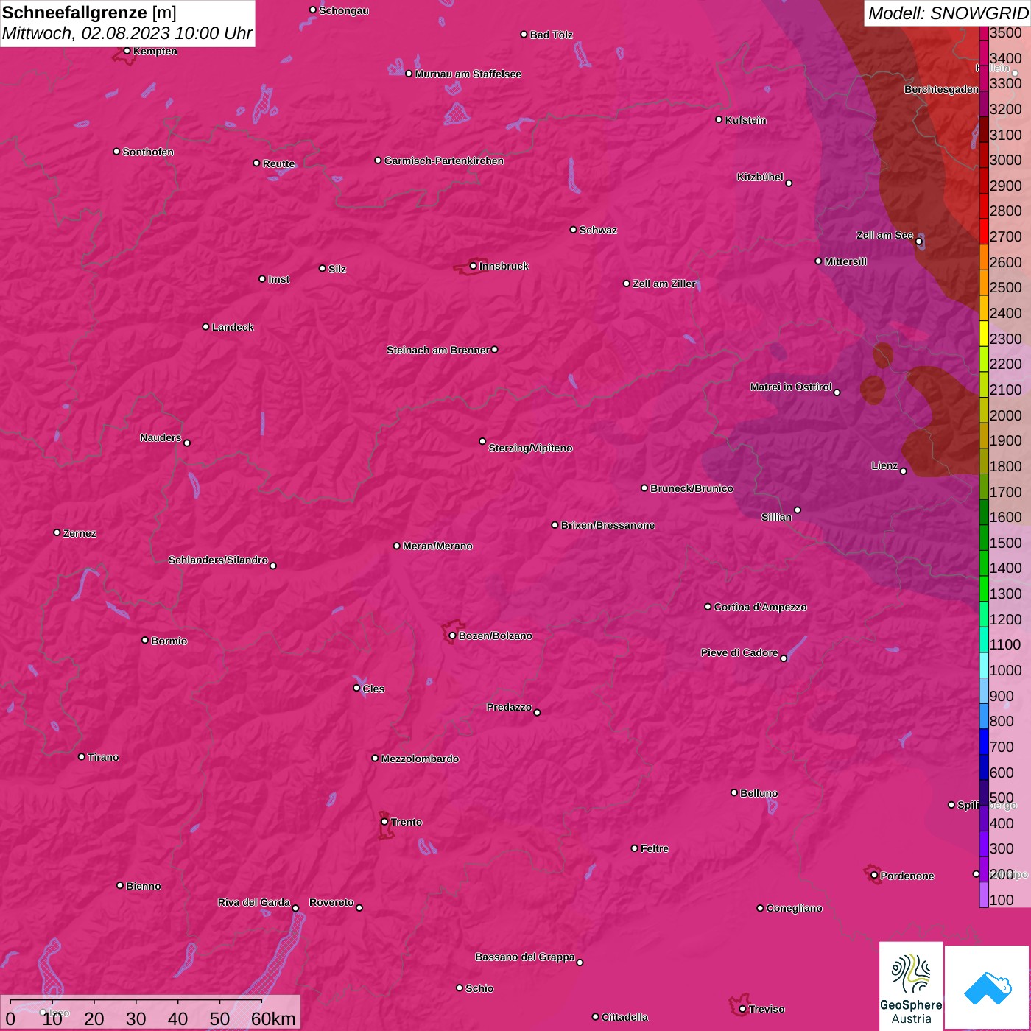Click the Lienz location marker dot
1031x1031 pixels.
coord(904,471)
